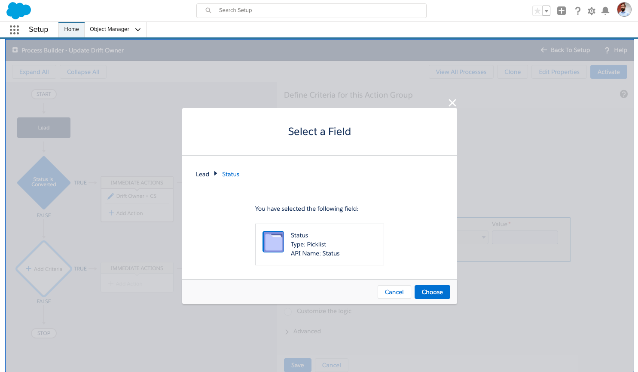Click the Status field folder icon
Screen dimensions: 638x372
273,242
